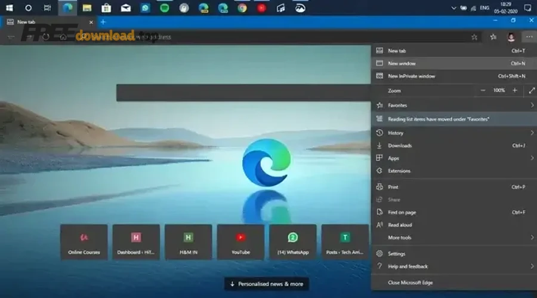The width and height of the screenshot is (537, 298).
Task: Enter full screen via zoom arrow icon
Action: [532, 91]
